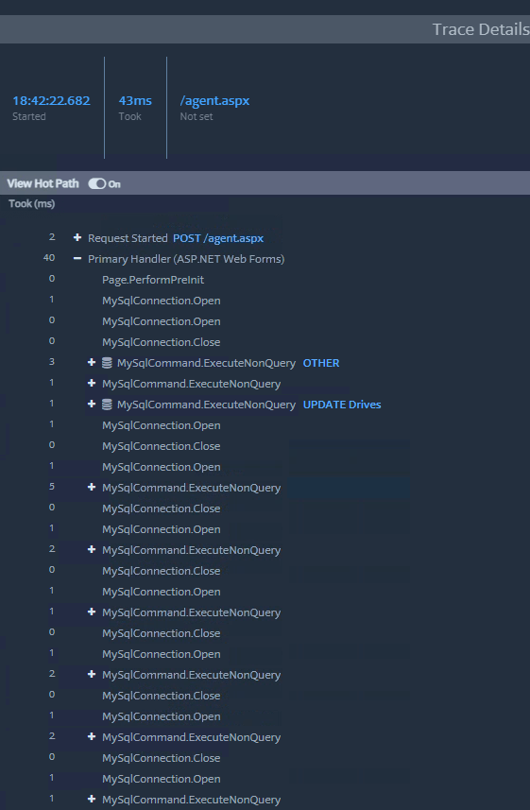Viewport: 530px width, 810px height.
Task: Open the /agent.aspx header link
Action: pyautogui.click(x=214, y=101)
